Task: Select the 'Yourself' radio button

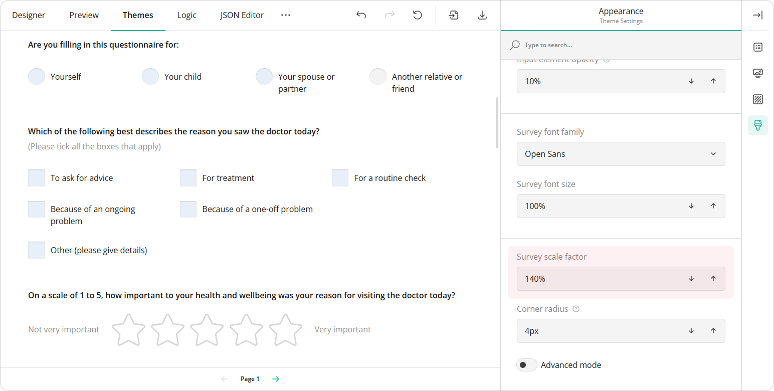Action: [x=37, y=77]
